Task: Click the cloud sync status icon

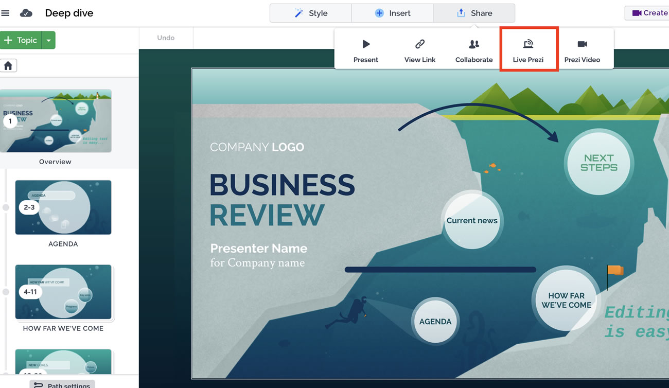Action: (26, 13)
